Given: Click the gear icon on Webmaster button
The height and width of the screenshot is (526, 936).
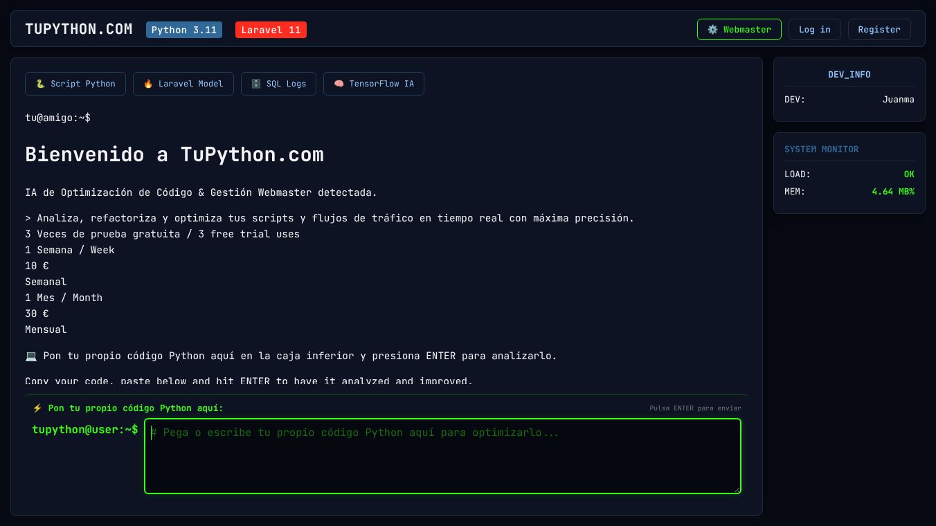Looking at the screenshot, I should [x=712, y=30].
